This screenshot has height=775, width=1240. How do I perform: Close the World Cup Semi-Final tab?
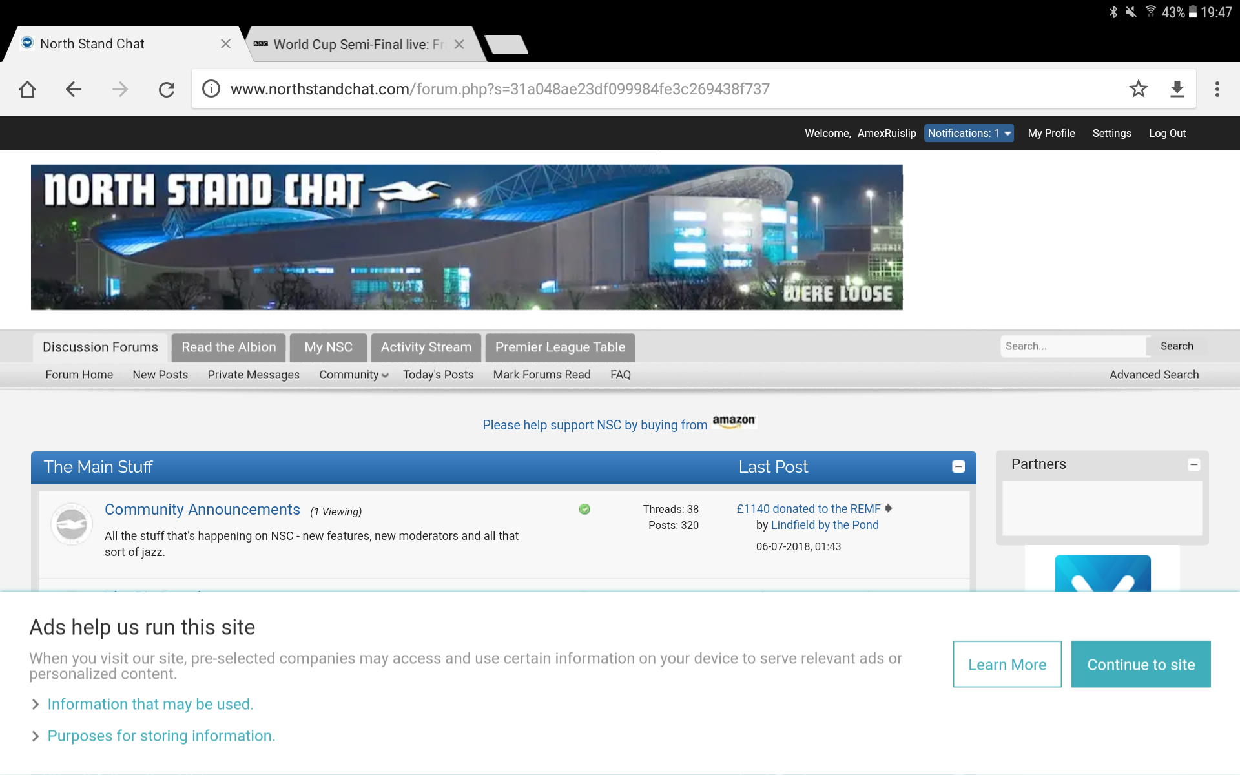coord(459,44)
